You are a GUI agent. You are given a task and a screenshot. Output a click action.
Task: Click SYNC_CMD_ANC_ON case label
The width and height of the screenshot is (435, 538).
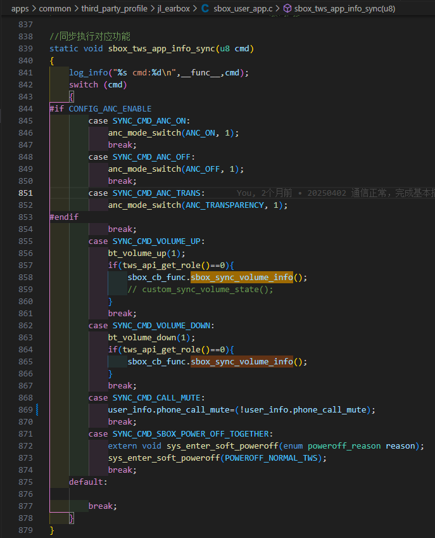click(149, 121)
